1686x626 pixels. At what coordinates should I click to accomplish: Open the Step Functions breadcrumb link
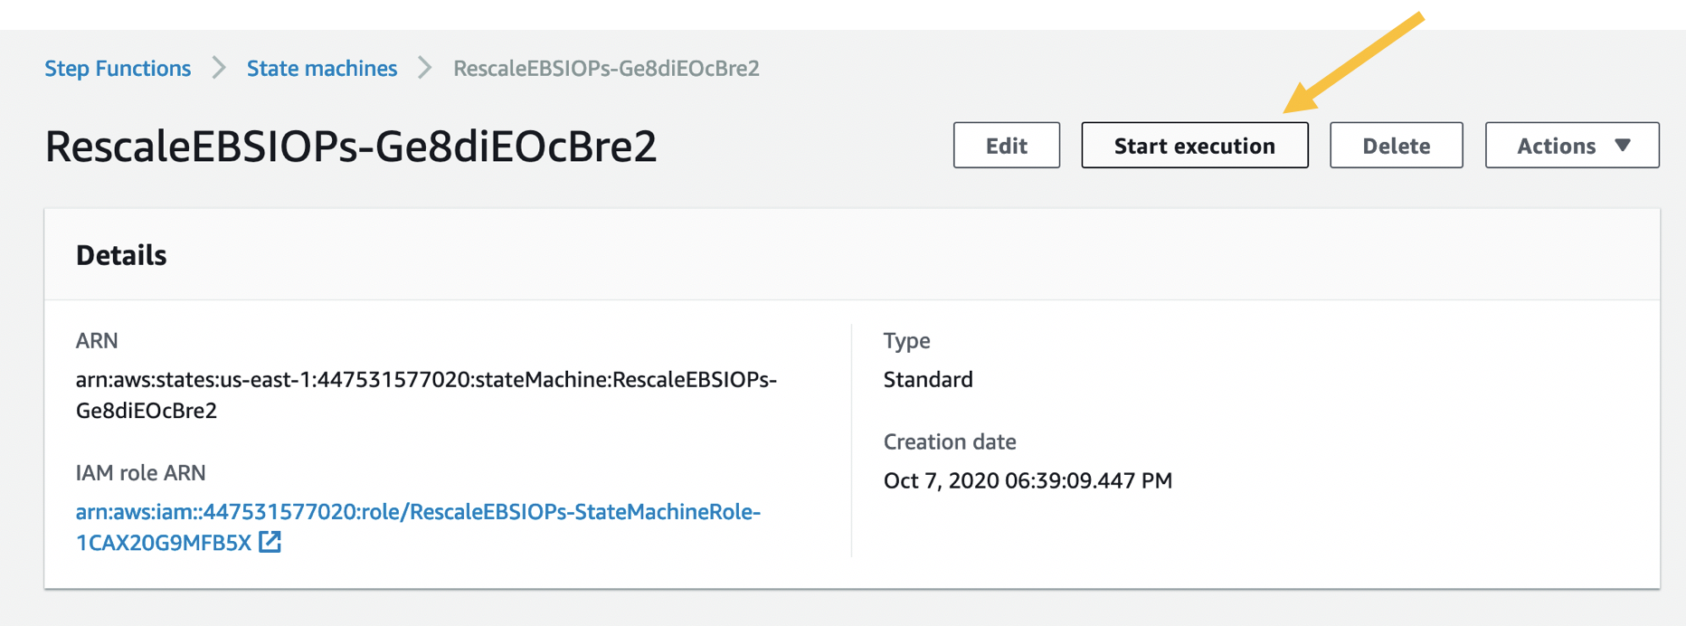pyautogui.click(x=118, y=68)
